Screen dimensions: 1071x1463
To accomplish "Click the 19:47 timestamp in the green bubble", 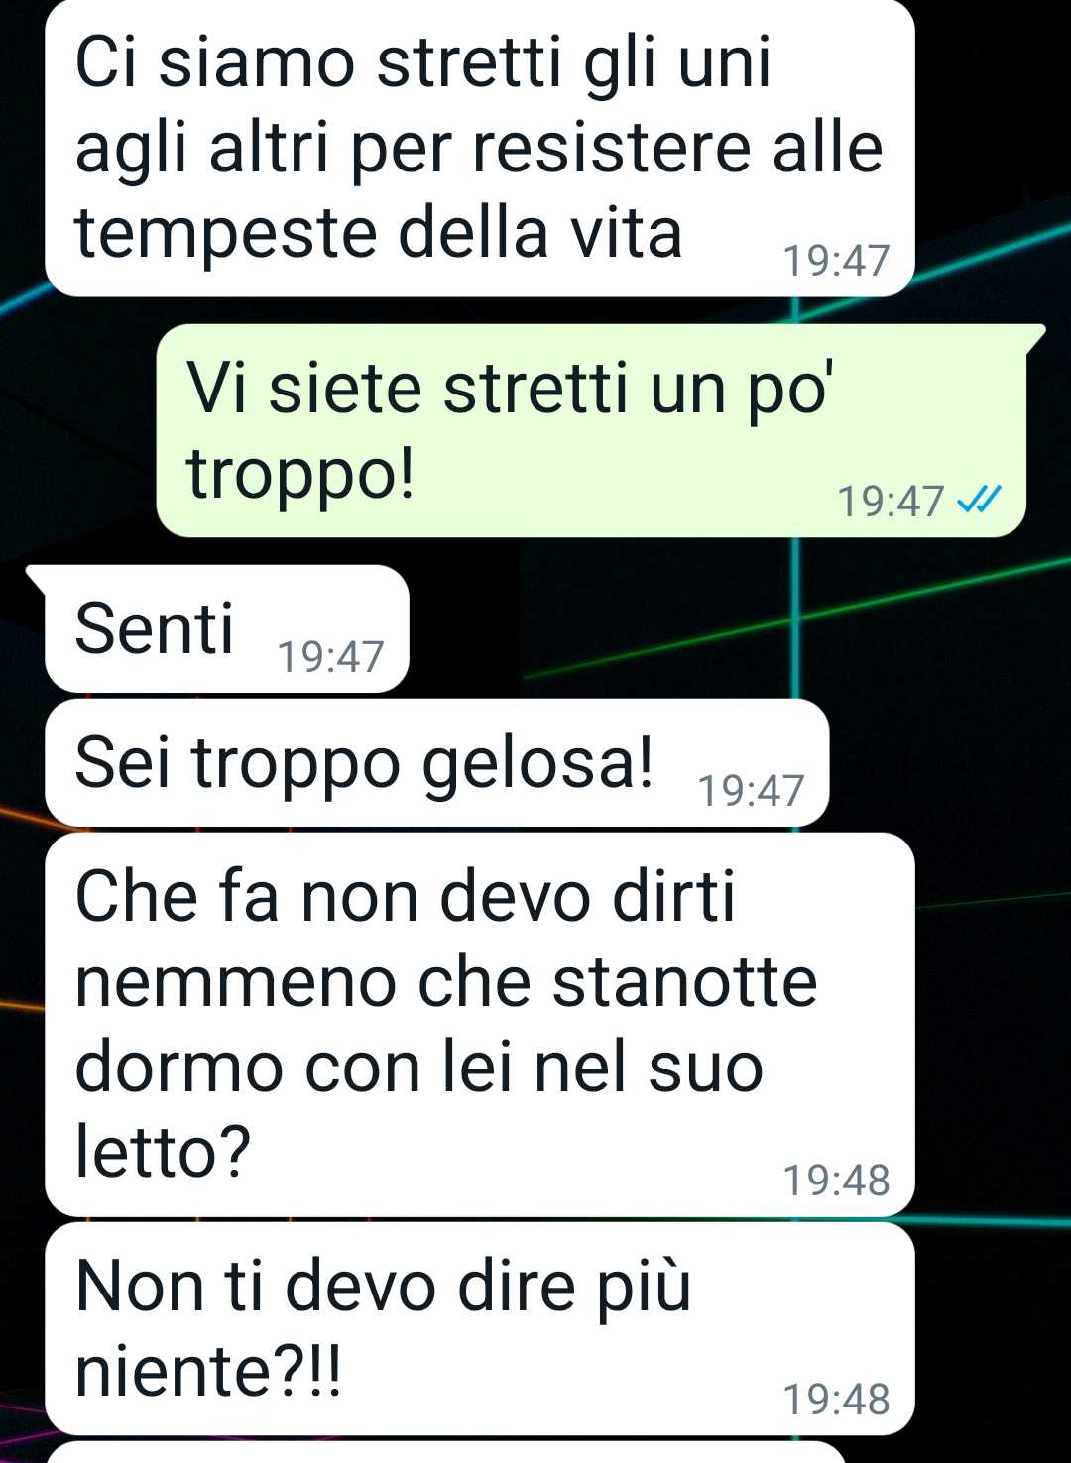I will (891, 501).
